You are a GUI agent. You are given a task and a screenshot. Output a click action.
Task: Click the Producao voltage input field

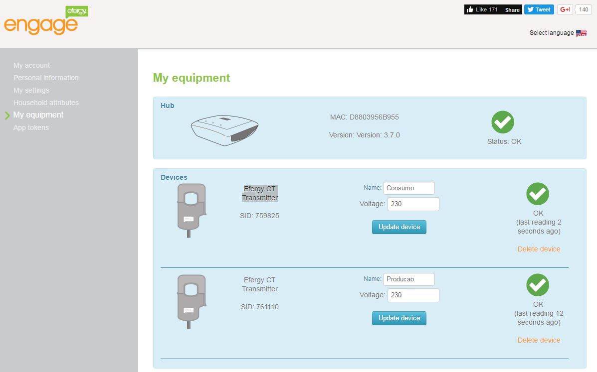click(413, 295)
